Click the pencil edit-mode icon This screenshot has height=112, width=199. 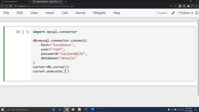coord(173,13)
